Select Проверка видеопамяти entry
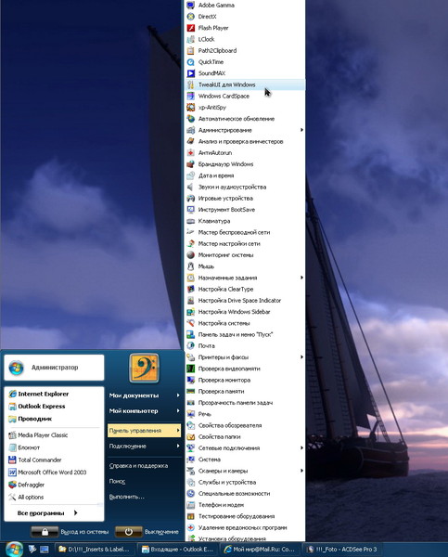This screenshot has width=448, height=557. point(245,369)
